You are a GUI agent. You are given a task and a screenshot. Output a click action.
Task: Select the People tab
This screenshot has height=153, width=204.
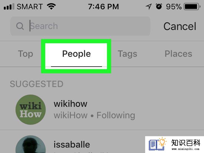pos(76,54)
